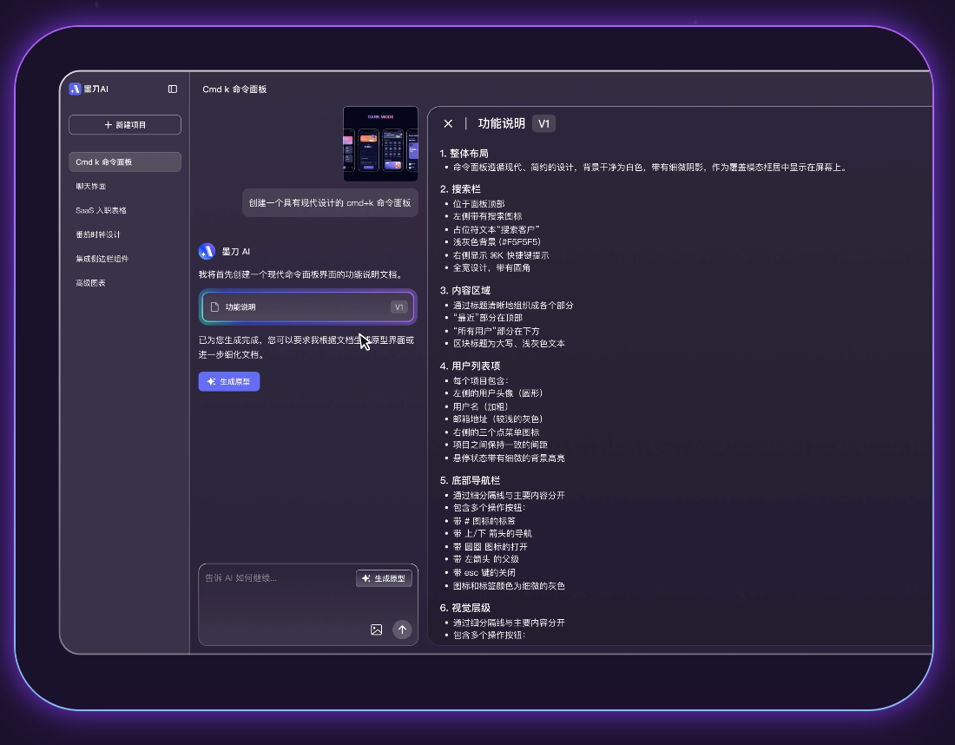Screen dimensions: 955x745
Task: Select the V1 version badge
Action: pos(545,123)
